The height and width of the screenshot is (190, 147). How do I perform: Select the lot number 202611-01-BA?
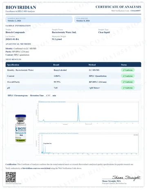coord(12,39)
